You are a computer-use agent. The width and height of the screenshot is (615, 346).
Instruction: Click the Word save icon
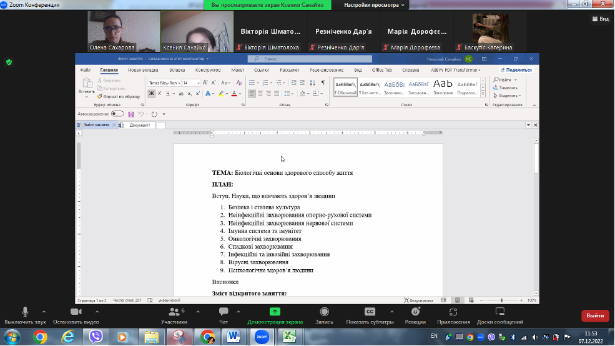(131, 114)
